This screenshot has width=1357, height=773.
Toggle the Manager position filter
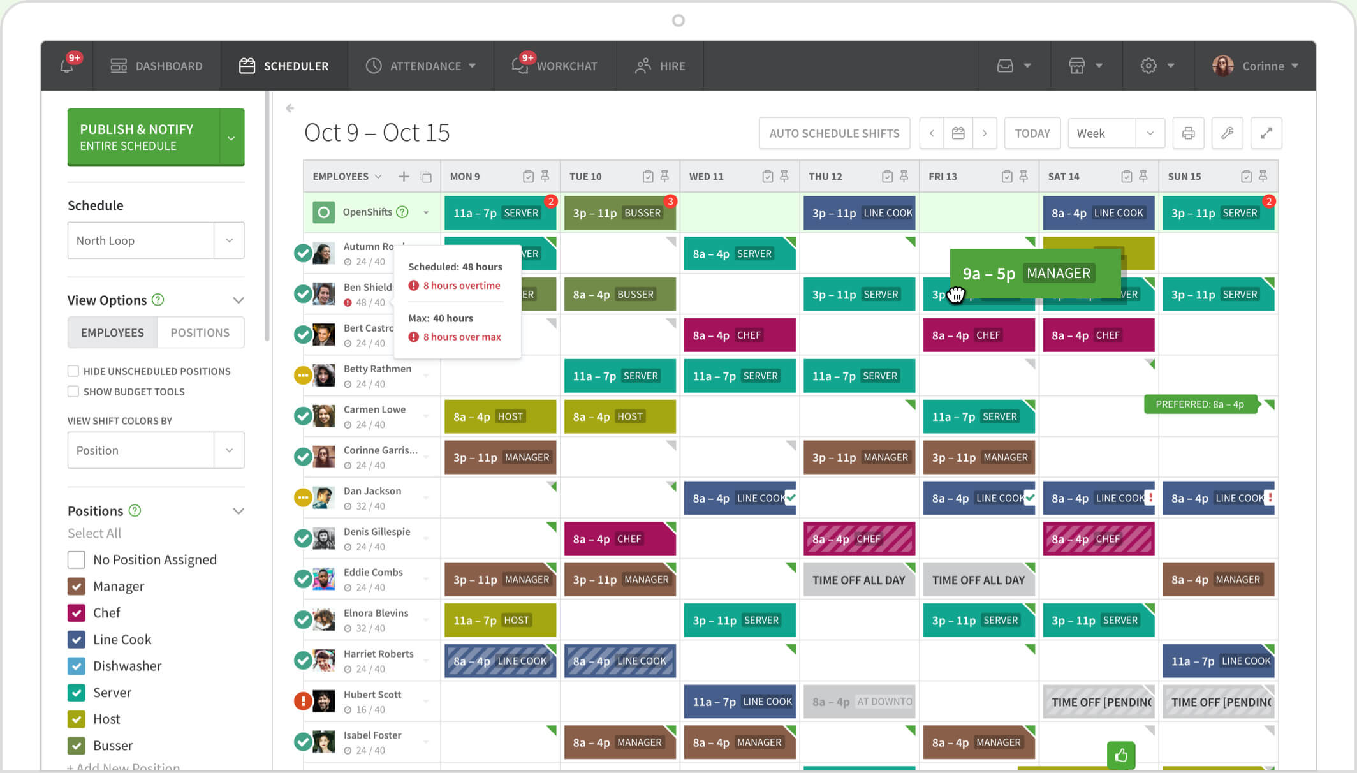[x=77, y=585]
